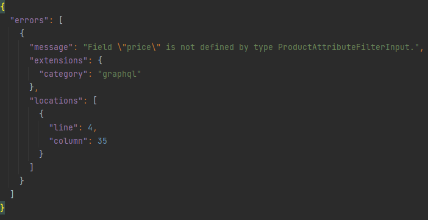Click the column value 35

click(x=102, y=141)
